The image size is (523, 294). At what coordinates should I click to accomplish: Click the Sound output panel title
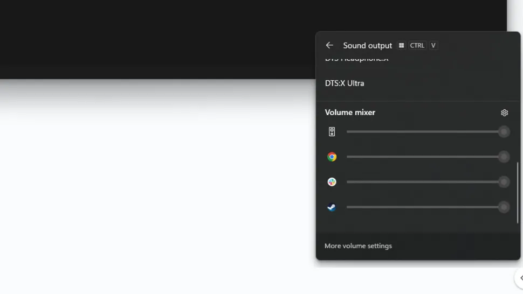tap(367, 46)
